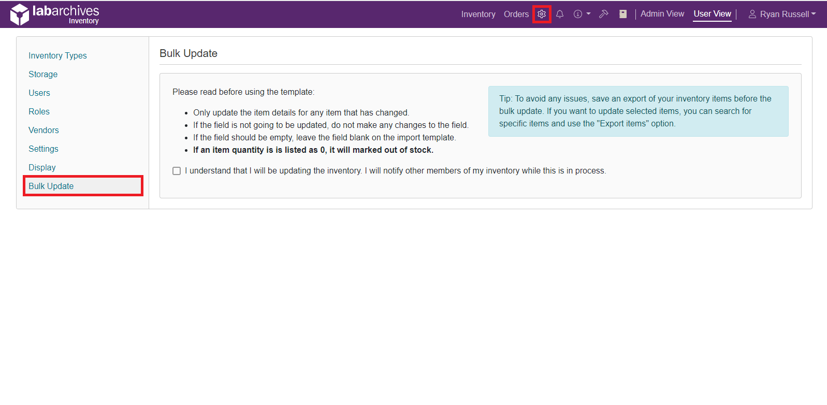Open the notebook icon in header
The height and width of the screenshot is (405, 827).
(x=623, y=14)
